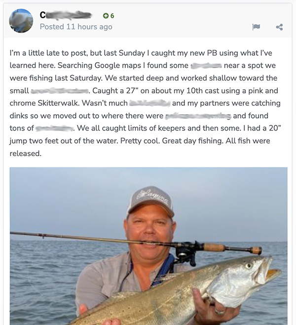296x325 pixels.
Task: Click the blurred word after "Wasn't much"
Action: pos(149,103)
